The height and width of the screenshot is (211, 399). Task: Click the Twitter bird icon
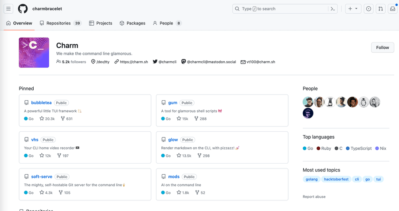point(155,62)
